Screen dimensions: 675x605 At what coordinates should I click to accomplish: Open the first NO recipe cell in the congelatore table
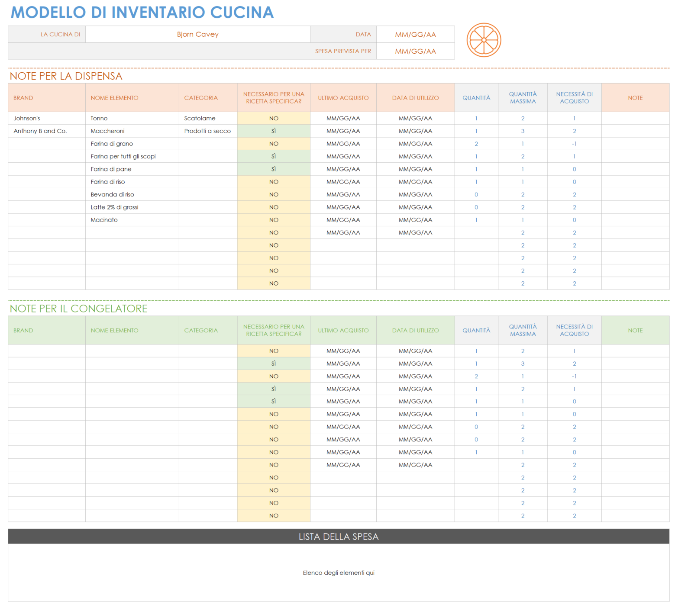point(274,351)
